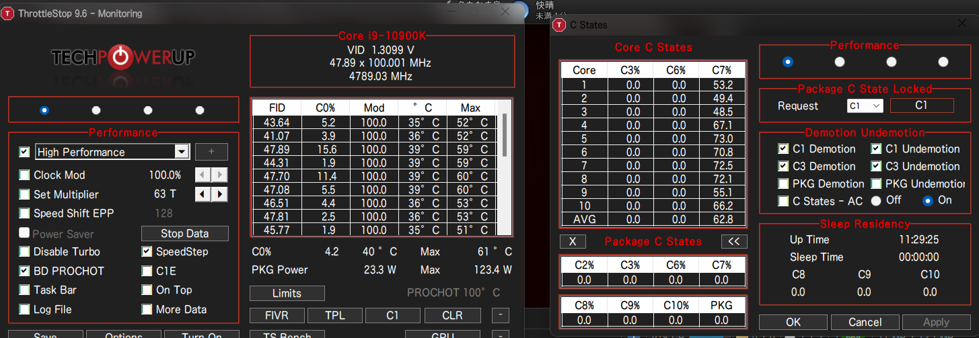Screen dimensions: 979x338
Task: Enable the C1E checkbox
Action: coord(147,271)
